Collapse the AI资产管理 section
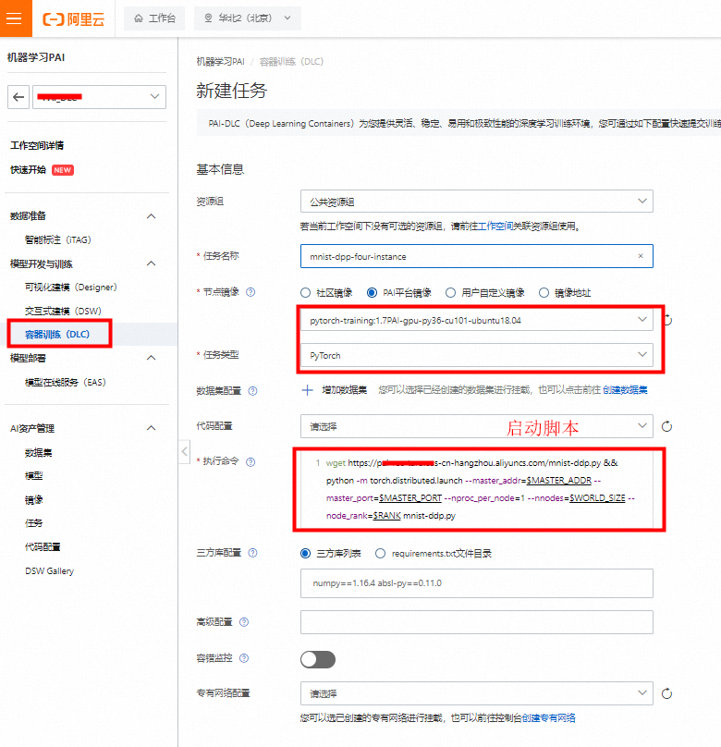Viewport: 721px width, 747px height. click(x=152, y=428)
